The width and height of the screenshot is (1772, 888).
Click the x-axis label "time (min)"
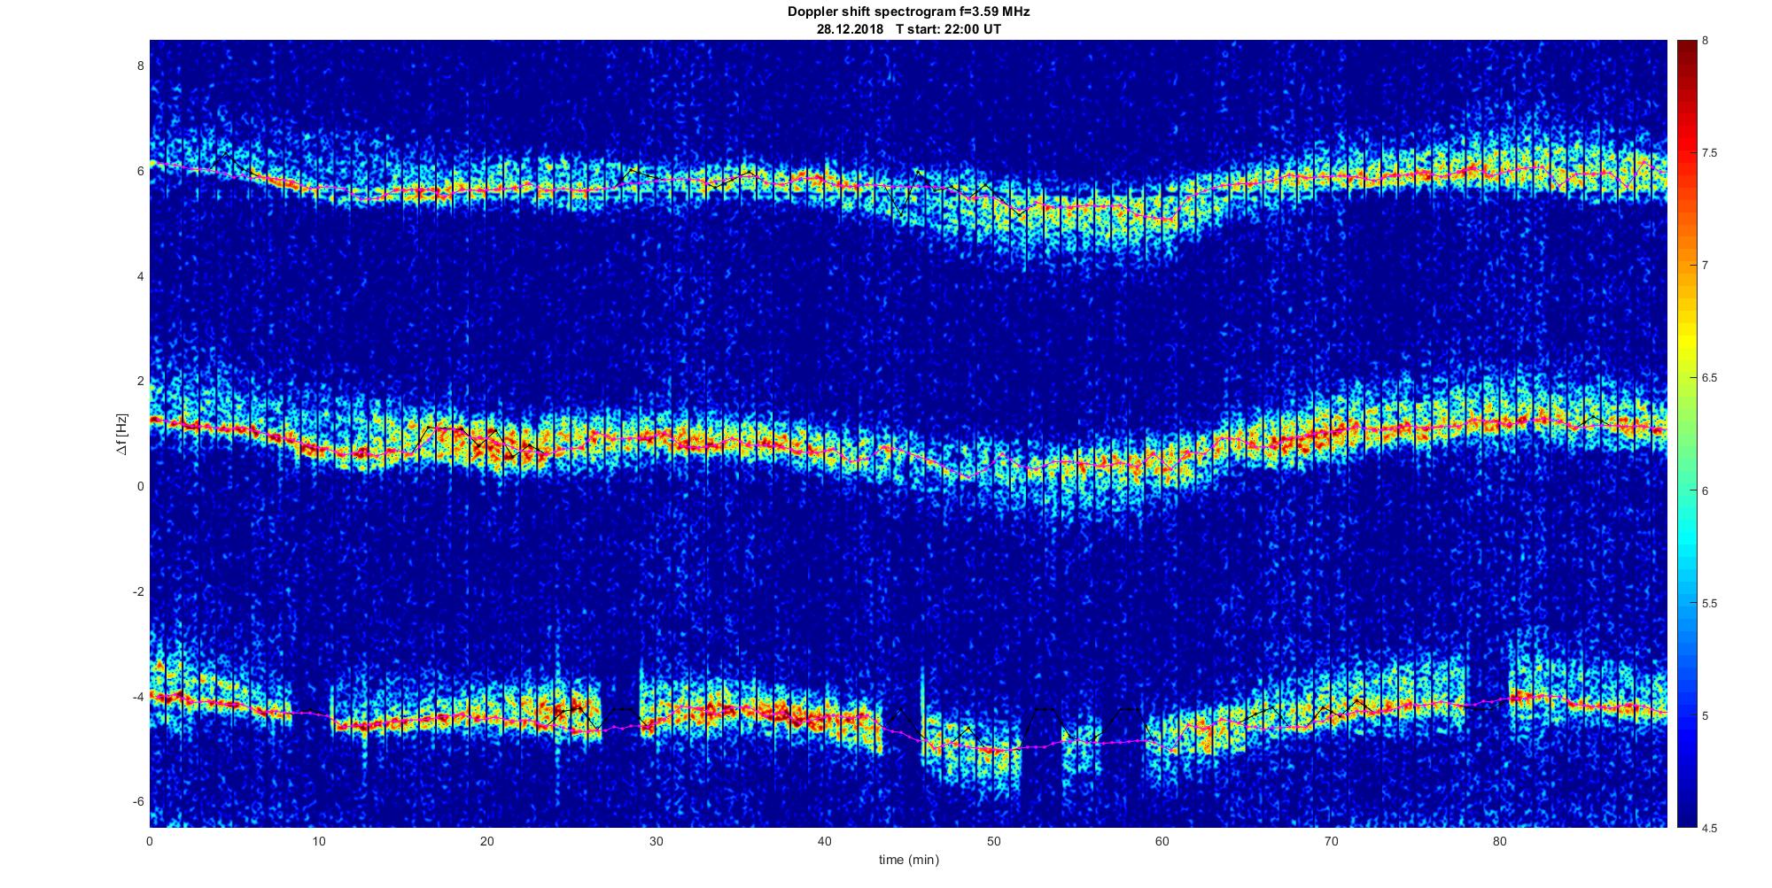[908, 860]
